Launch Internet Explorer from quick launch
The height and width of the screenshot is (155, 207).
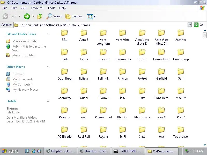[33, 151]
